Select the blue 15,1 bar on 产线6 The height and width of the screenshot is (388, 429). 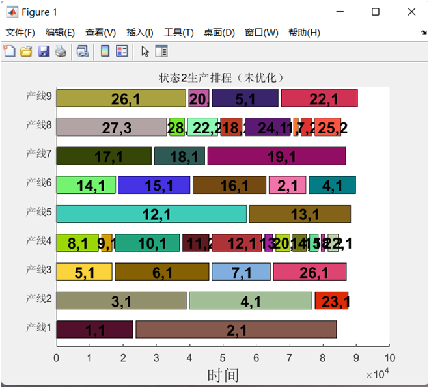click(154, 185)
